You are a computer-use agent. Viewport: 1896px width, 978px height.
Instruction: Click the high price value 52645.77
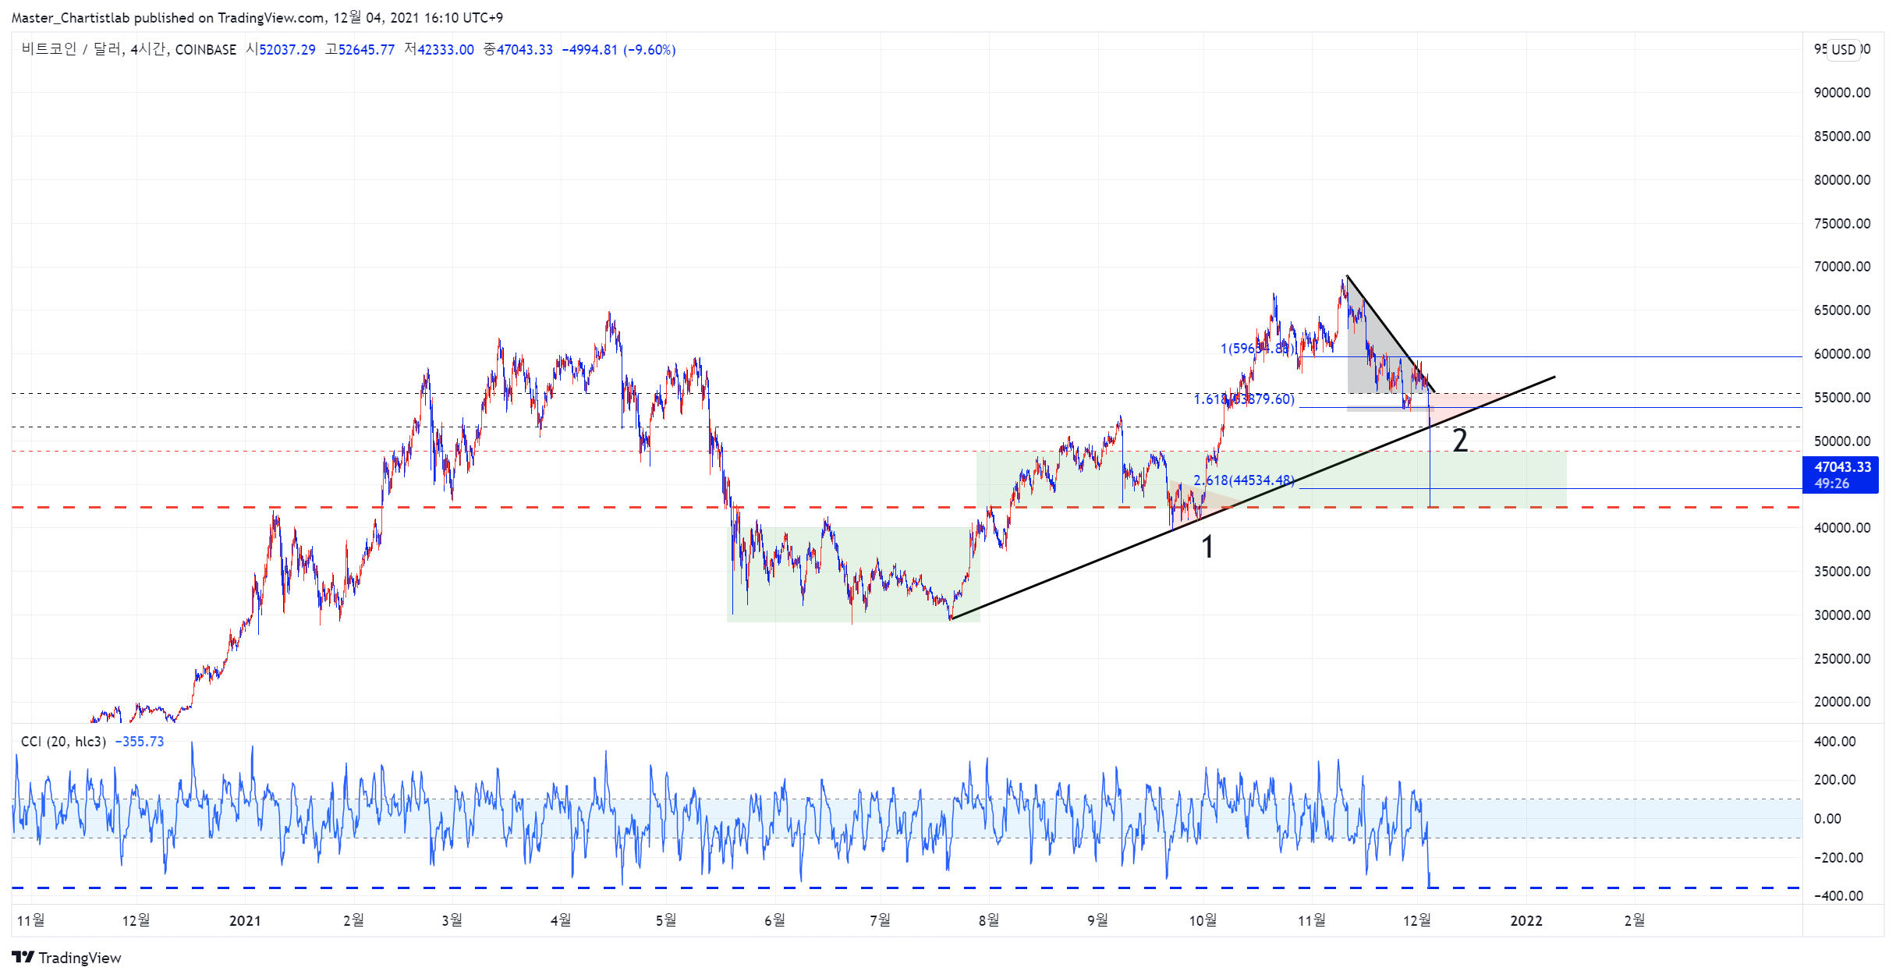coord(367,50)
